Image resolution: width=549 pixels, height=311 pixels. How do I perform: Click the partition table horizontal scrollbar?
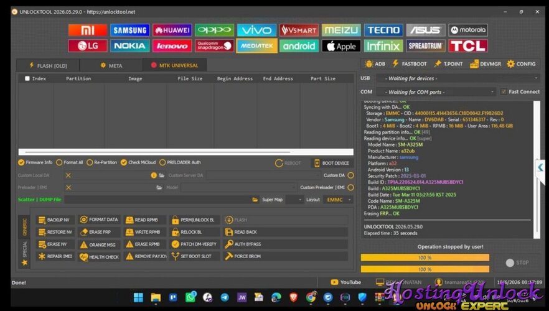click(x=186, y=152)
